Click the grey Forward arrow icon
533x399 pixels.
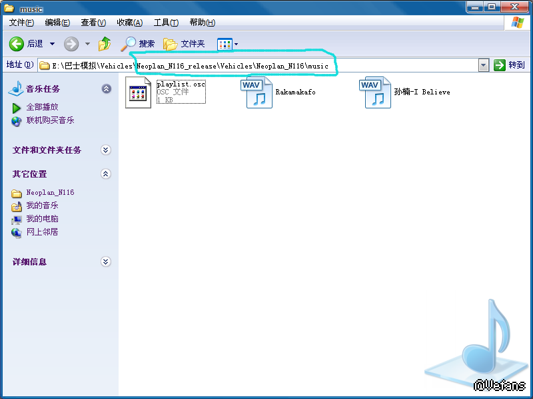[71, 44]
